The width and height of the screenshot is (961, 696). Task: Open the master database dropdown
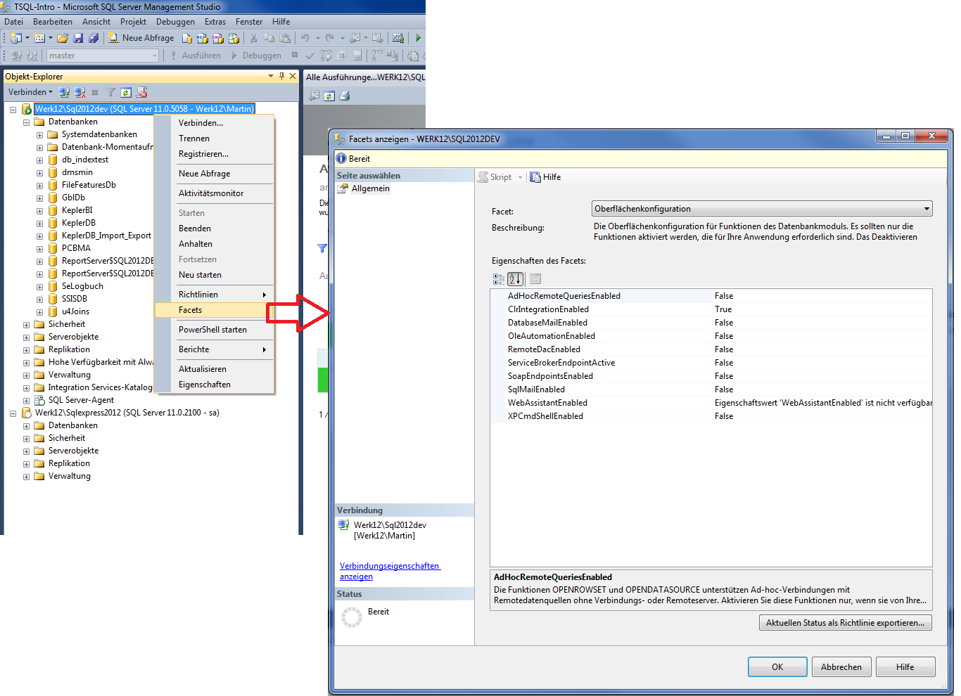[155, 56]
